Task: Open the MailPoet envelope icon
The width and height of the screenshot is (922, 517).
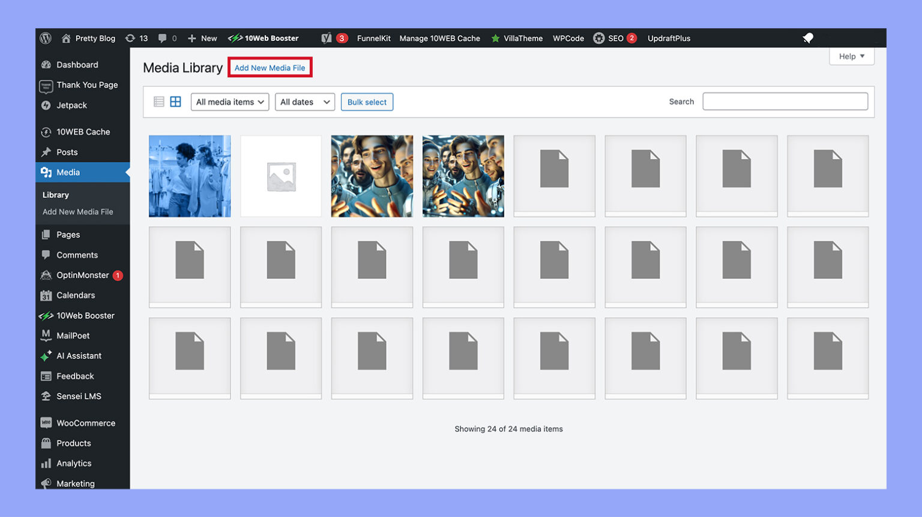Action: click(46, 335)
